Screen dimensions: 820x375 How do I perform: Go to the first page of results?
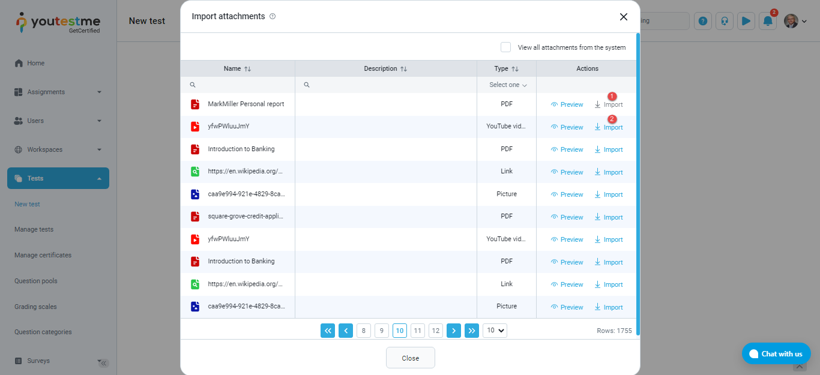click(x=327, y=331)
